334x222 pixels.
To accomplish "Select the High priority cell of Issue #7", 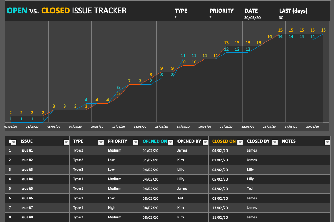I will (111, 208).
